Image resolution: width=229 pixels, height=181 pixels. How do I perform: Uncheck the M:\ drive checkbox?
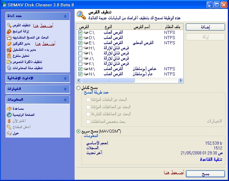point(80,69)
